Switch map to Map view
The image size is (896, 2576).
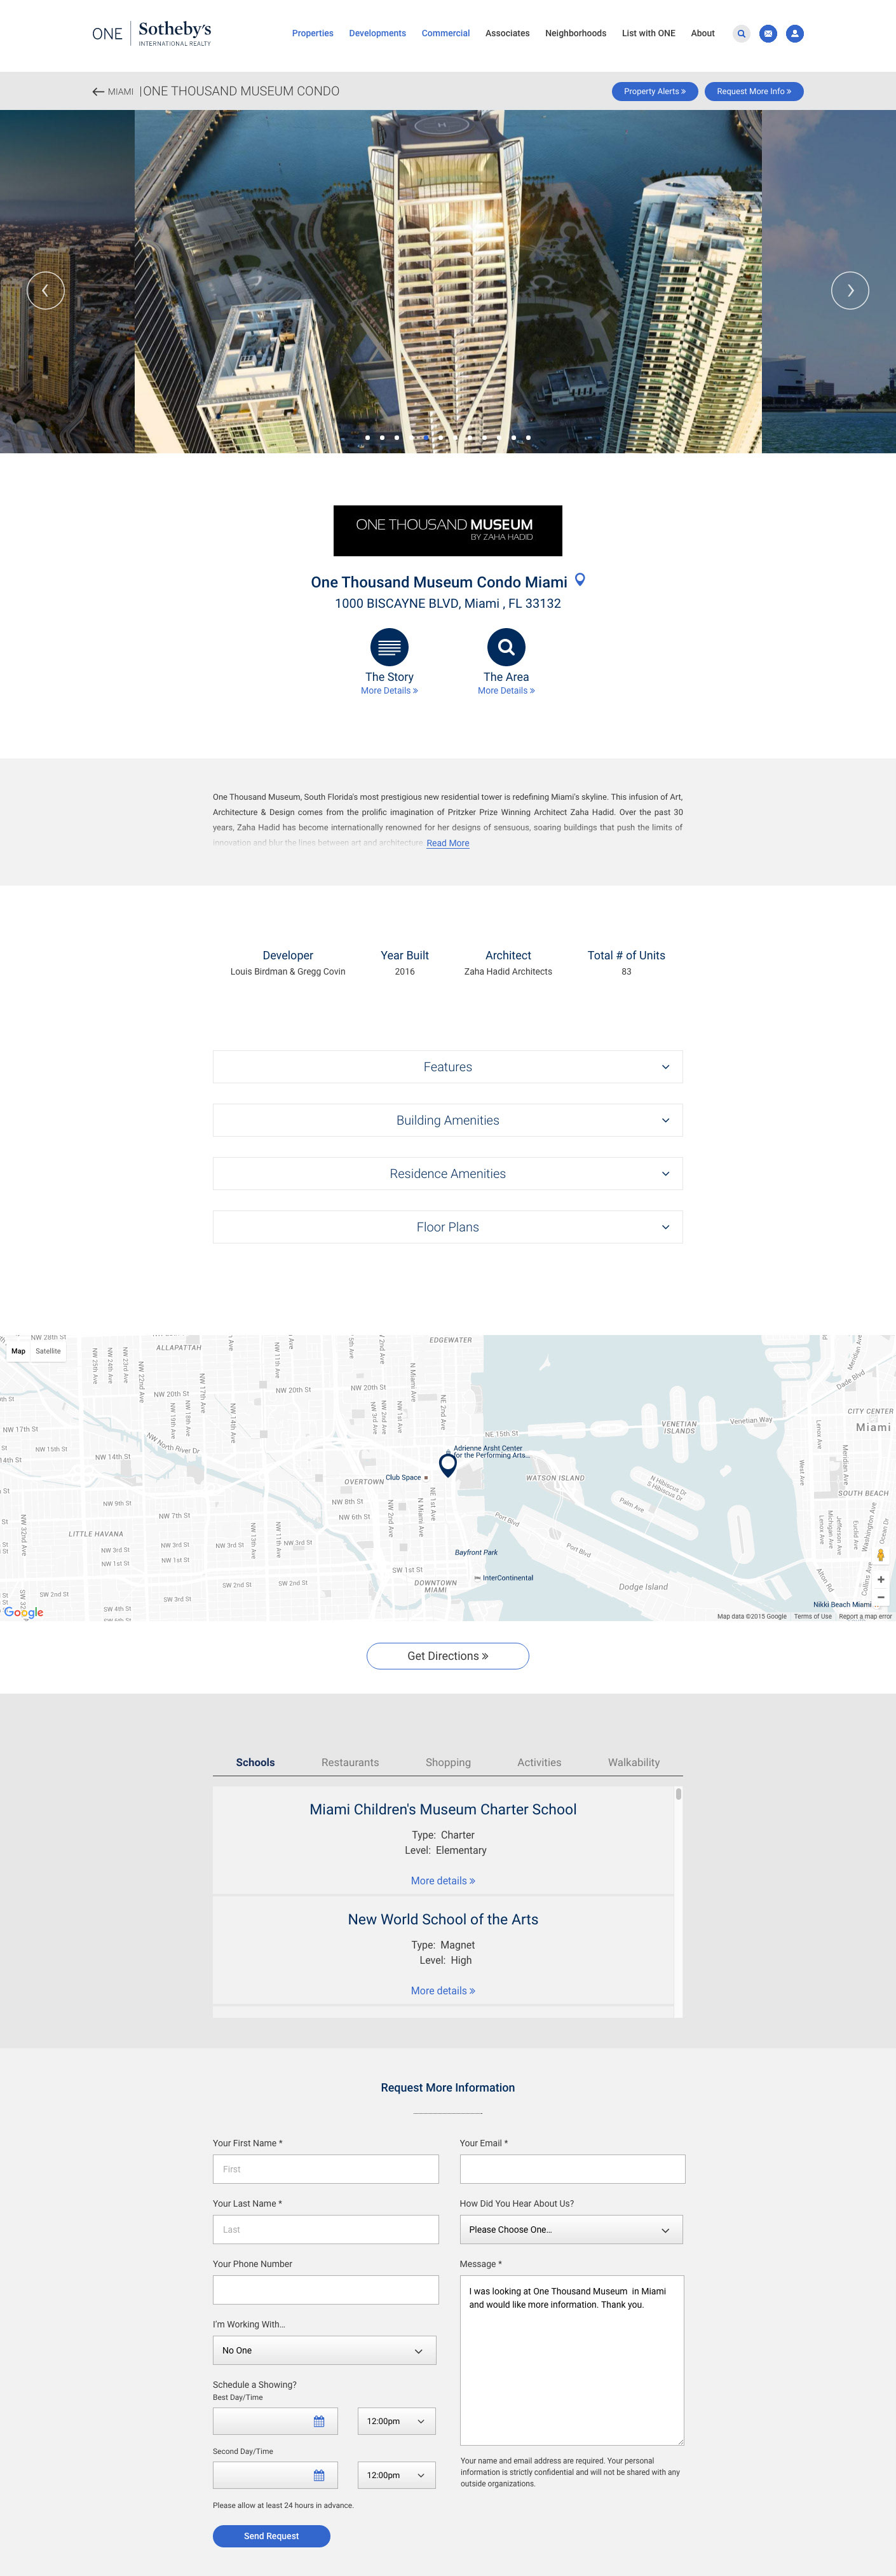18,1351
